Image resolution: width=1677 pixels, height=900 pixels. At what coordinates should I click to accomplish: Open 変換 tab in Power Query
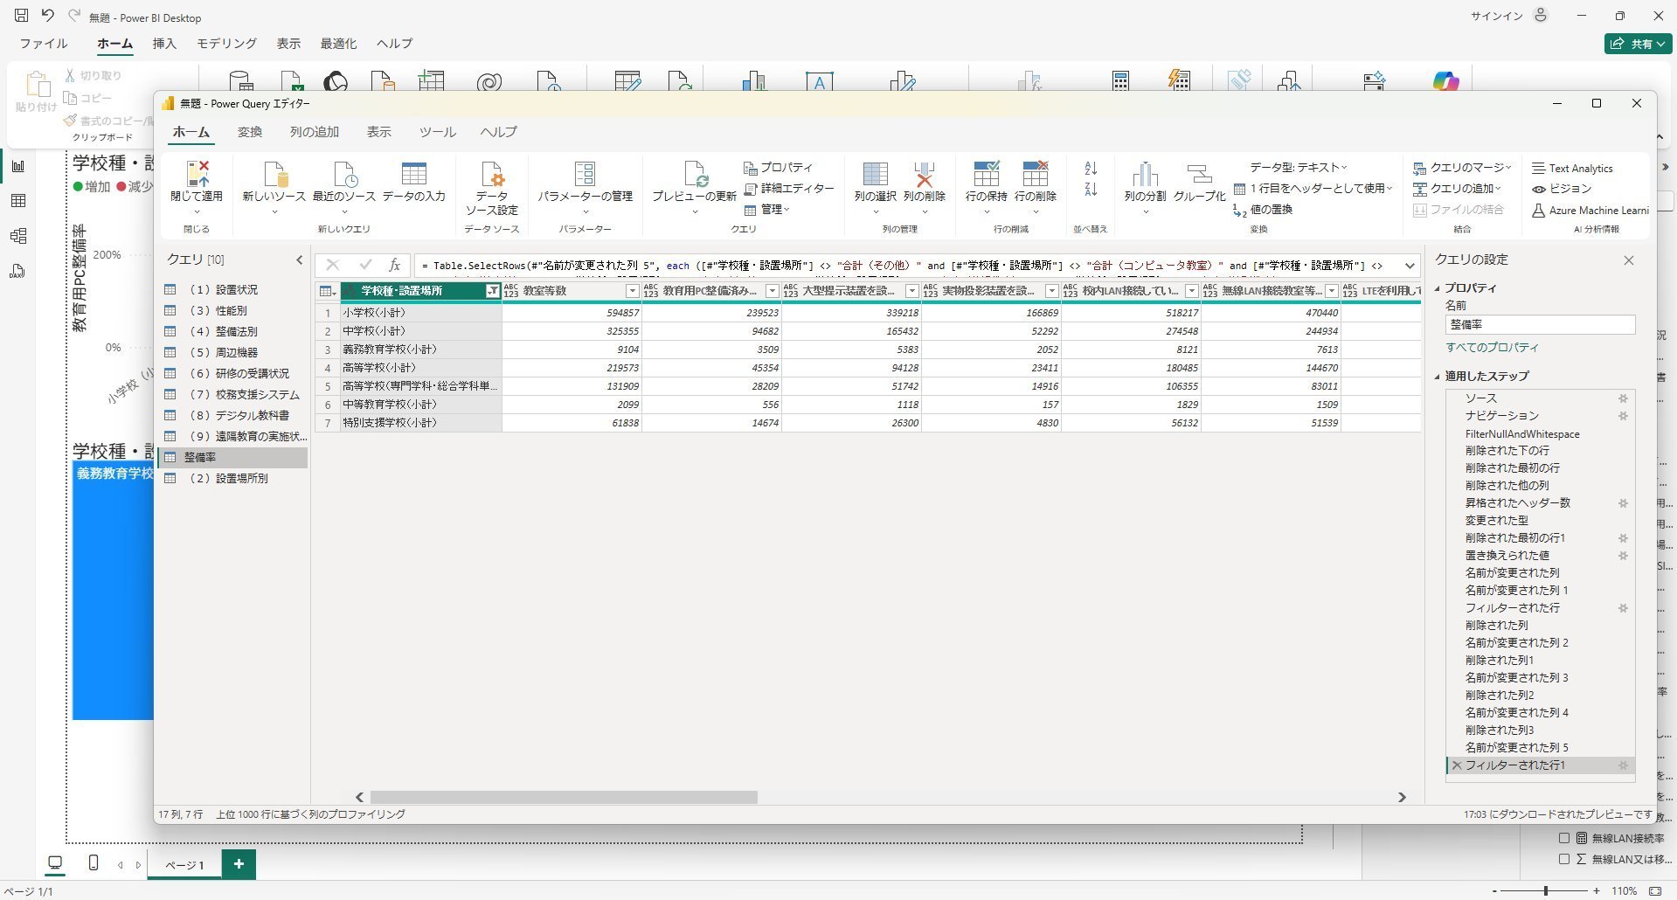[x=250, y=132]
